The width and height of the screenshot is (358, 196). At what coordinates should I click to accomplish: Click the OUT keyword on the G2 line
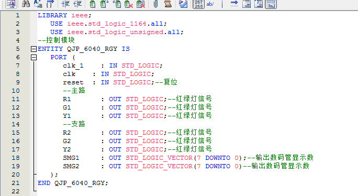coord(115,141)
